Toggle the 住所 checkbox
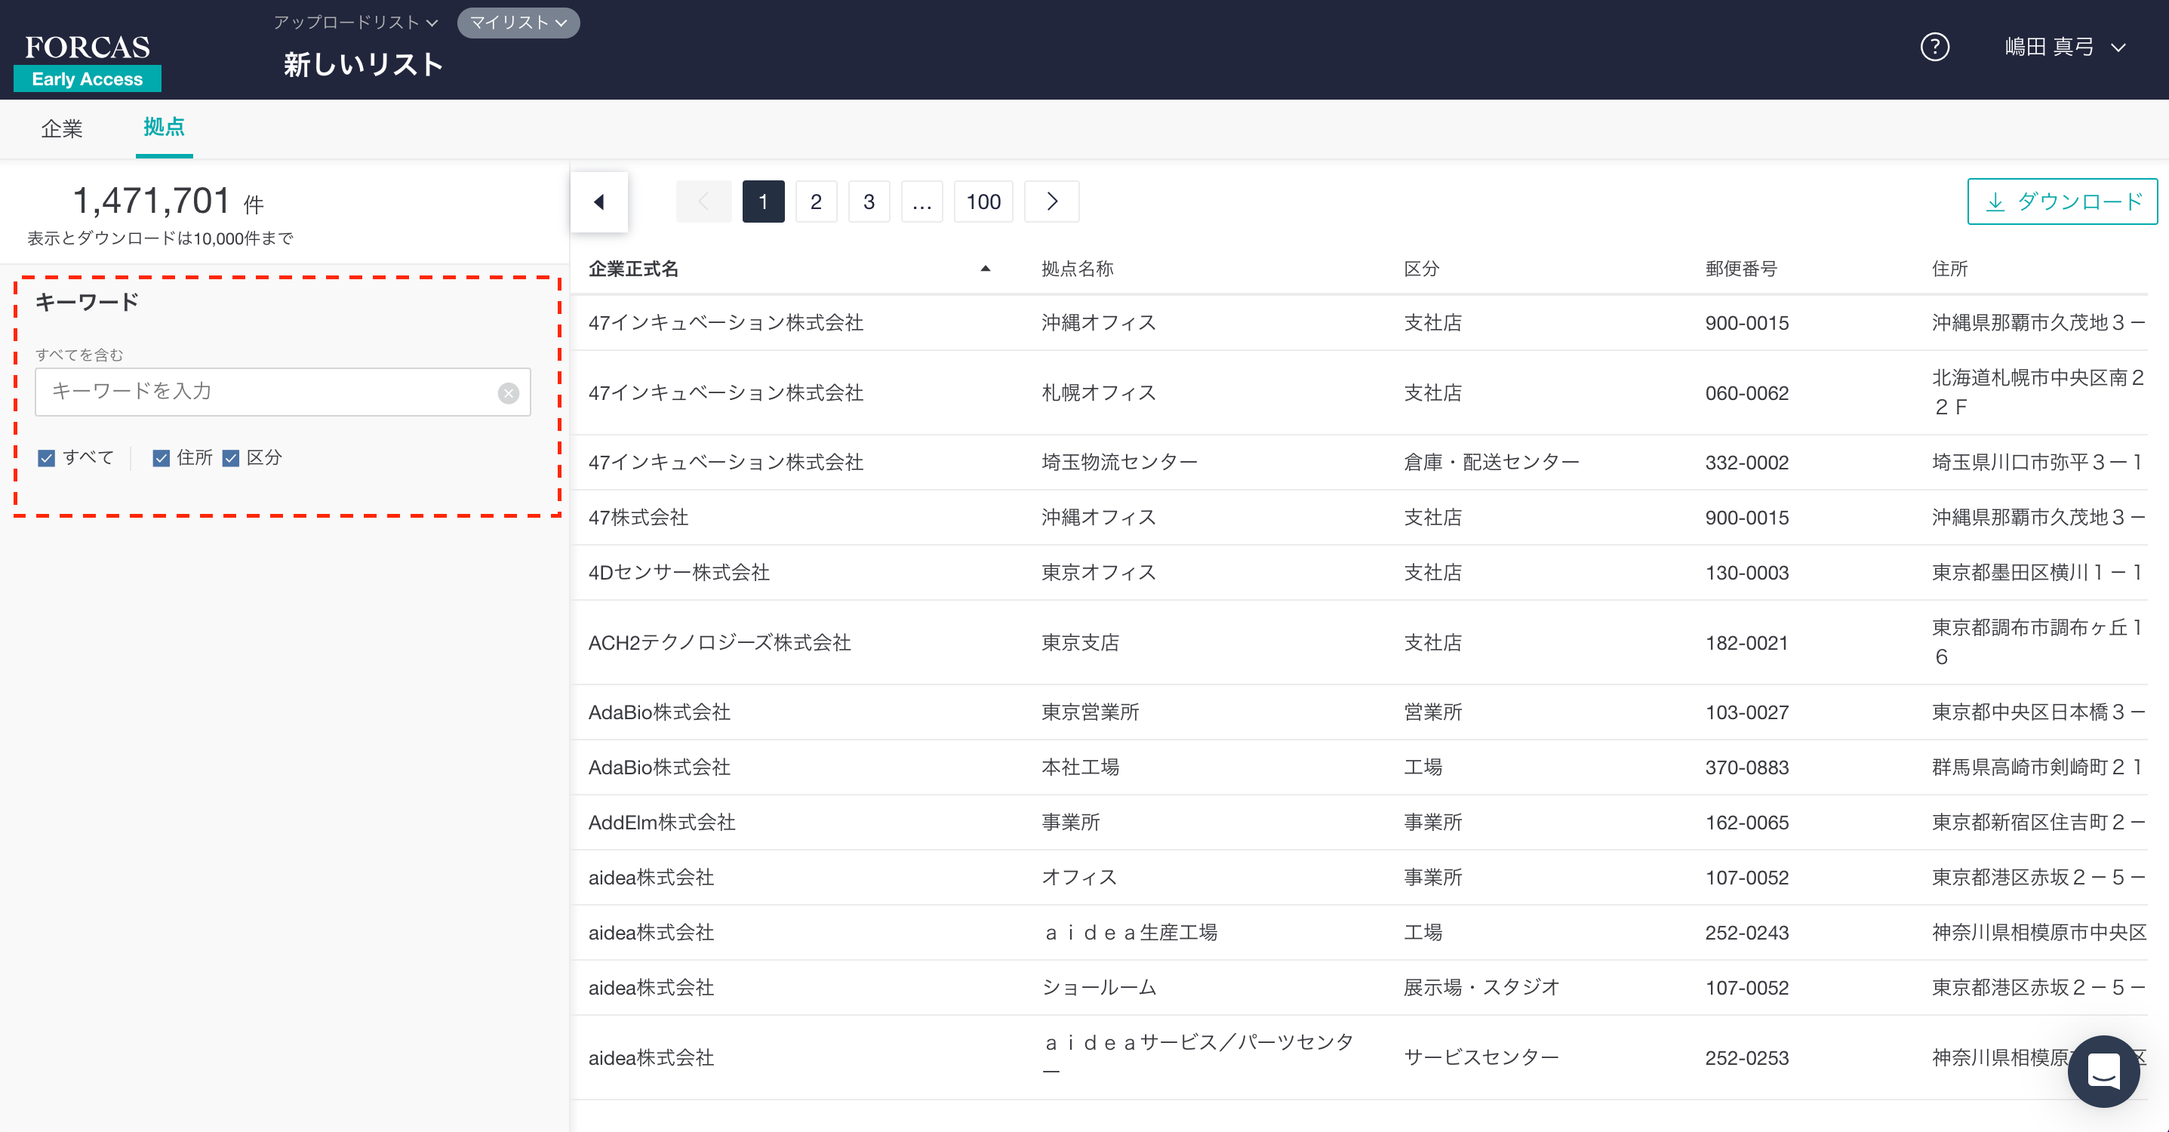This screenshot has height=1132, width=2169. (162, 458)
